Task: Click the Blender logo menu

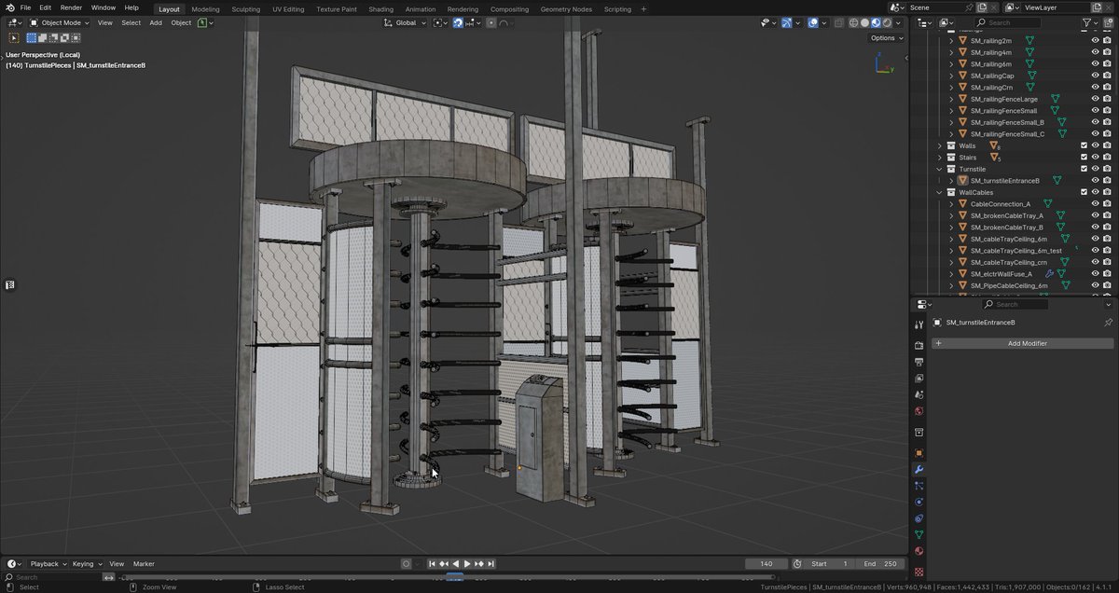Action: tap(10, 7)
